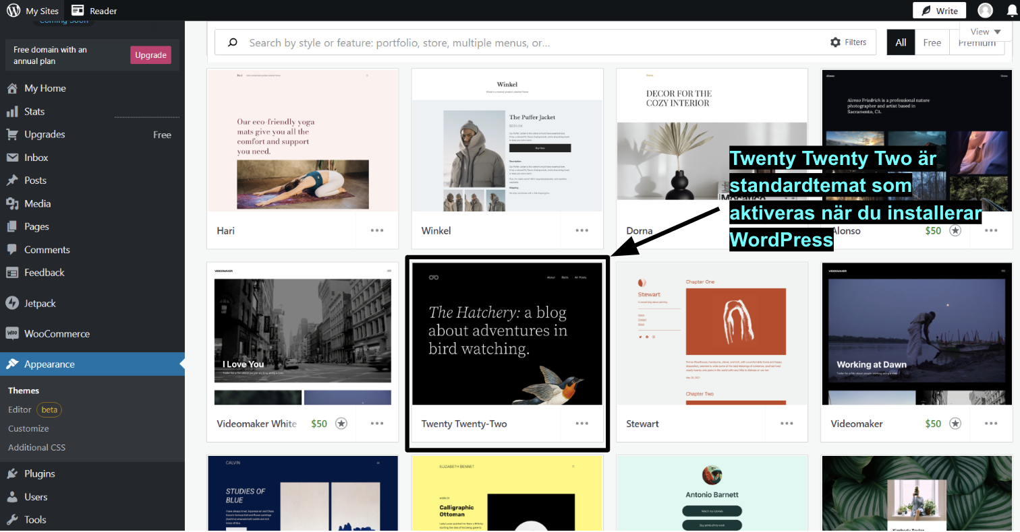Open the Hari theme thumbnail

pos(302,140)
